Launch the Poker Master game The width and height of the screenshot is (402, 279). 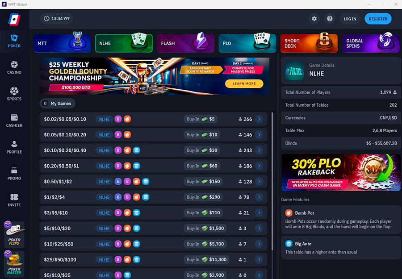pos(14,264)
